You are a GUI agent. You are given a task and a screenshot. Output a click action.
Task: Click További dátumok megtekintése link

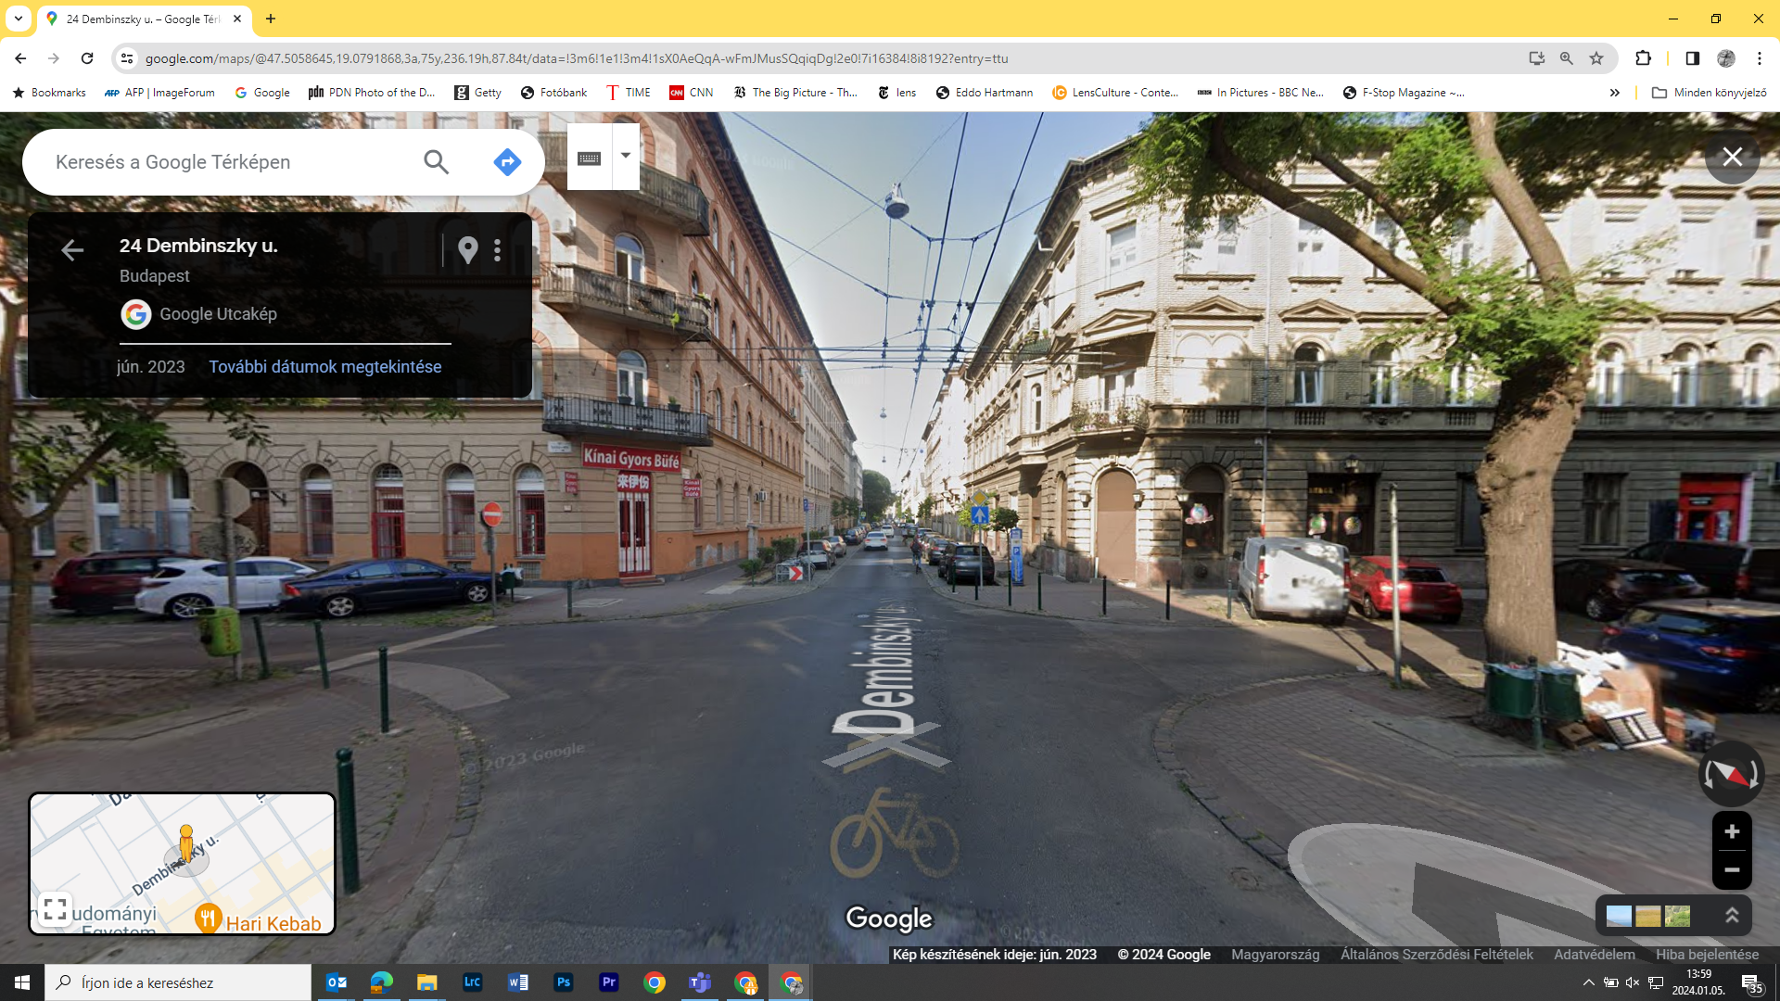pyautogui.click(x=324, y=367)
